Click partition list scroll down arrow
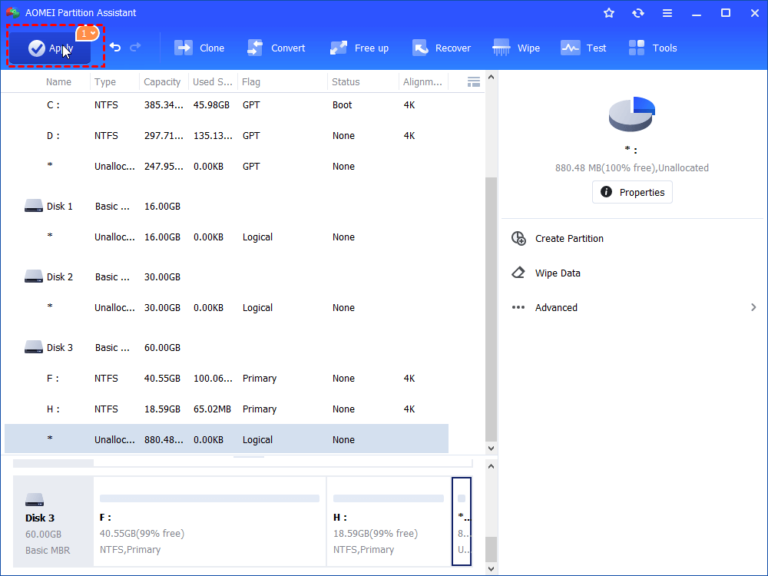This screenshot has height=576, width=768. [x=491, y=449]
